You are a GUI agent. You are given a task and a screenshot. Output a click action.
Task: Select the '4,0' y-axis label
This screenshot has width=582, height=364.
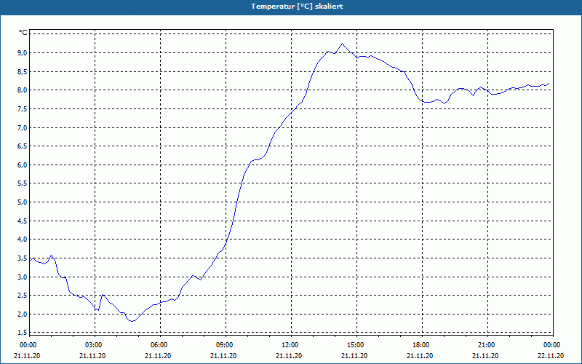[x=23, y=240]
